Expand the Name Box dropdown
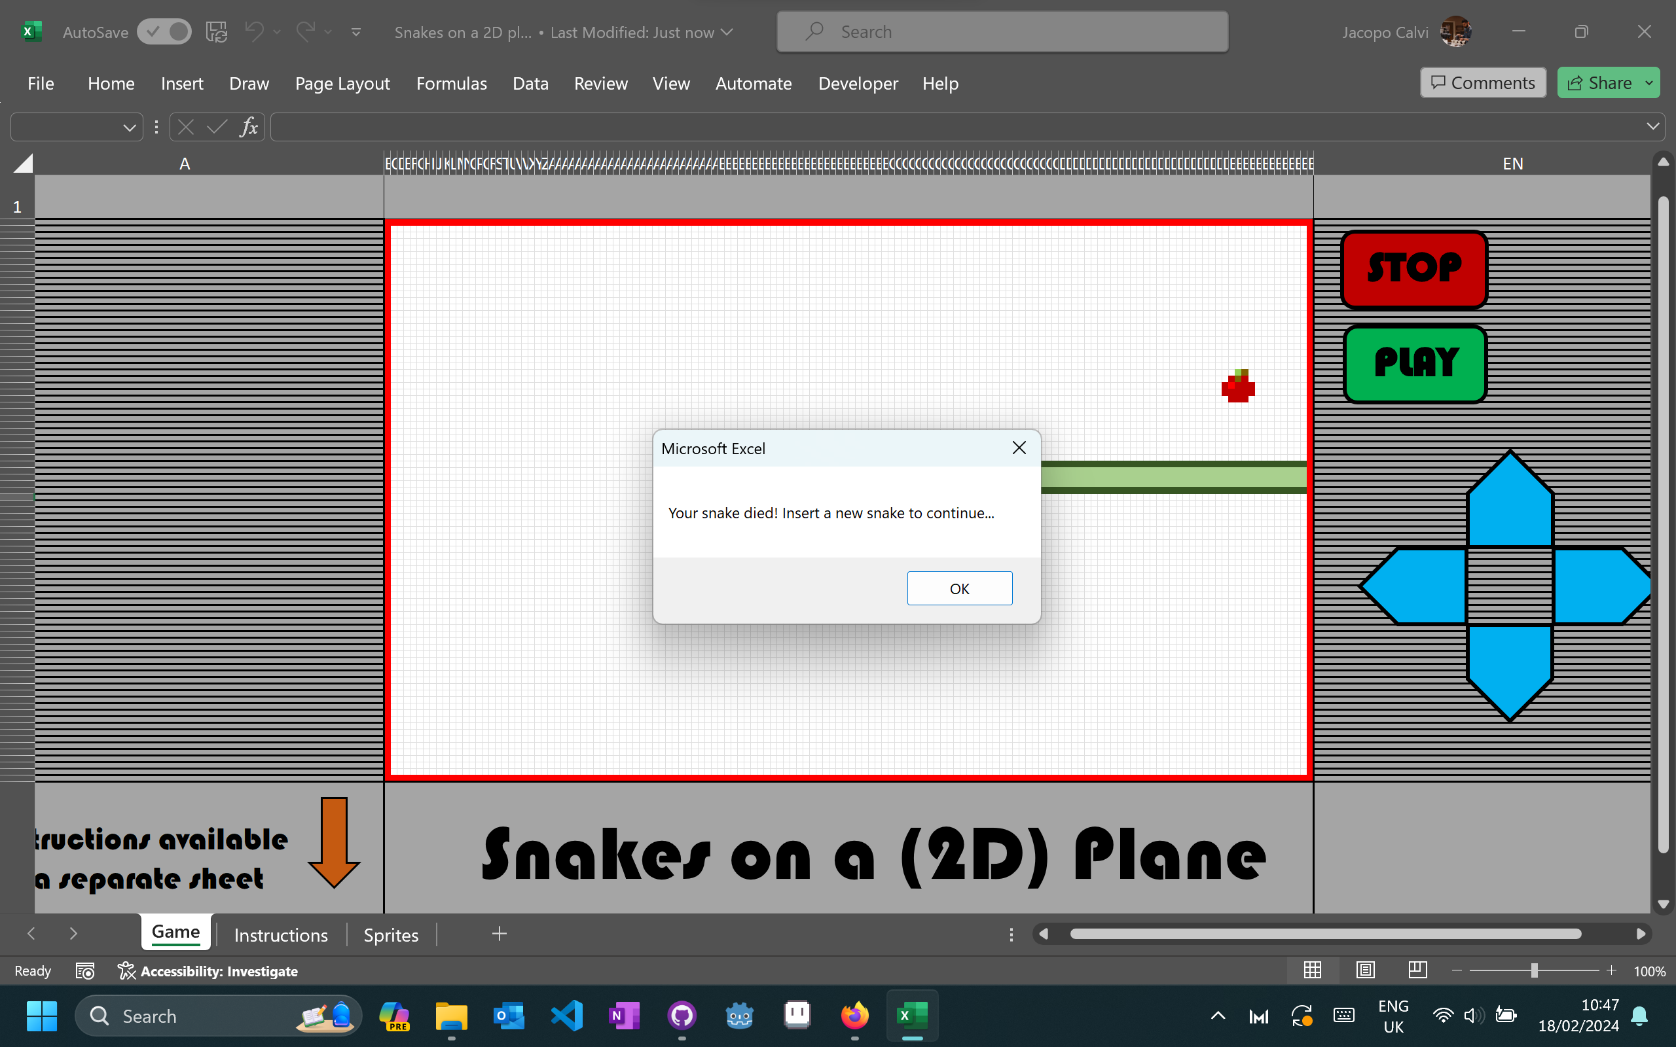 pyautogui.click(x=129, y=128)
